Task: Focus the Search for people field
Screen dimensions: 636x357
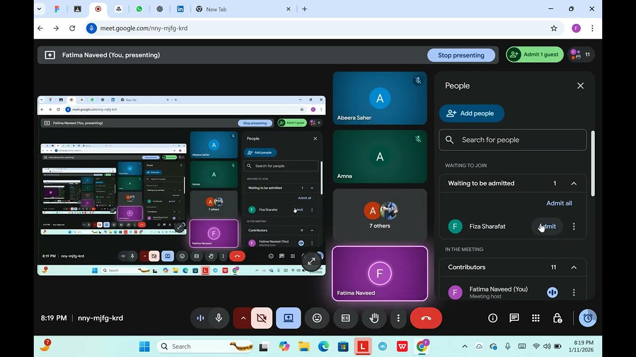Action: [x=513, y=140]
